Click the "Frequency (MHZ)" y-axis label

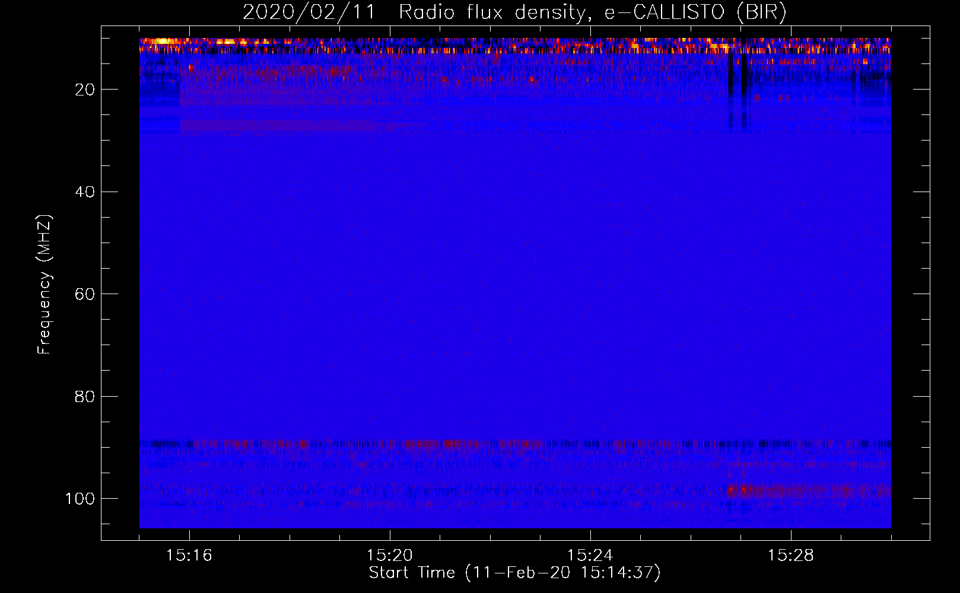point(44,285)
